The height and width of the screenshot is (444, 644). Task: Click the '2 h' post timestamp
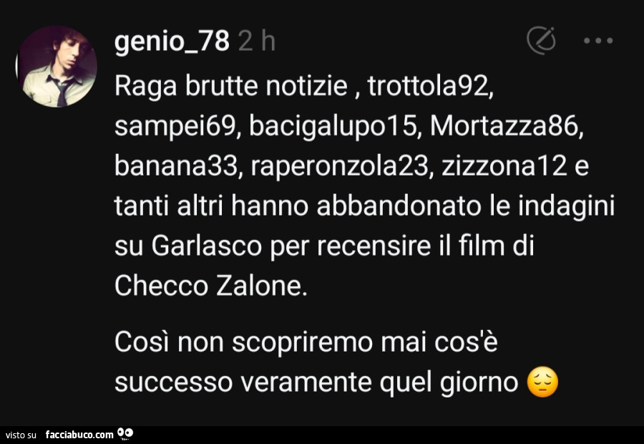(x=256, y=42)
